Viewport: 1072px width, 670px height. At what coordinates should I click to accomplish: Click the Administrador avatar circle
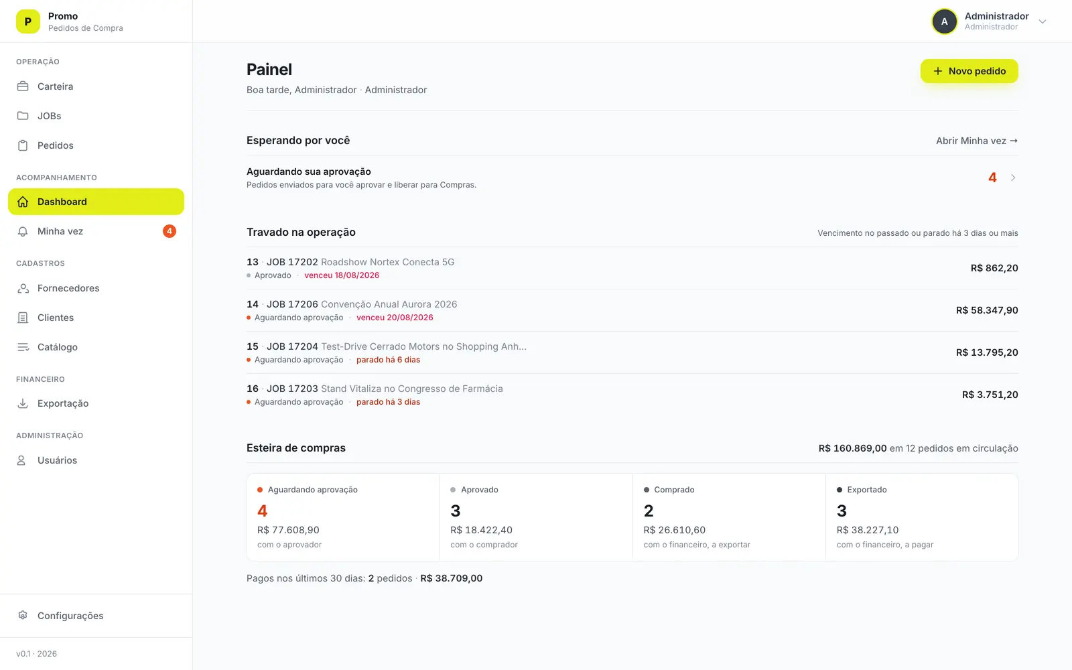tap(945, 21)
